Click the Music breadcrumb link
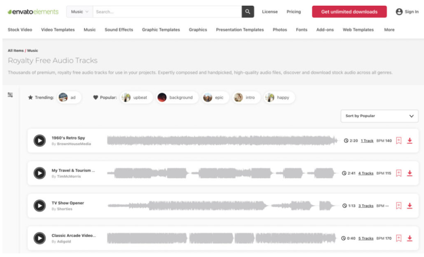The image size is (424, 257). click(x=33, y=51)
